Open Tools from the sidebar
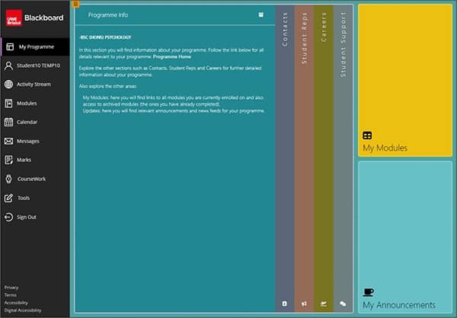The image size is (457, 318). [x=35, y=198]
